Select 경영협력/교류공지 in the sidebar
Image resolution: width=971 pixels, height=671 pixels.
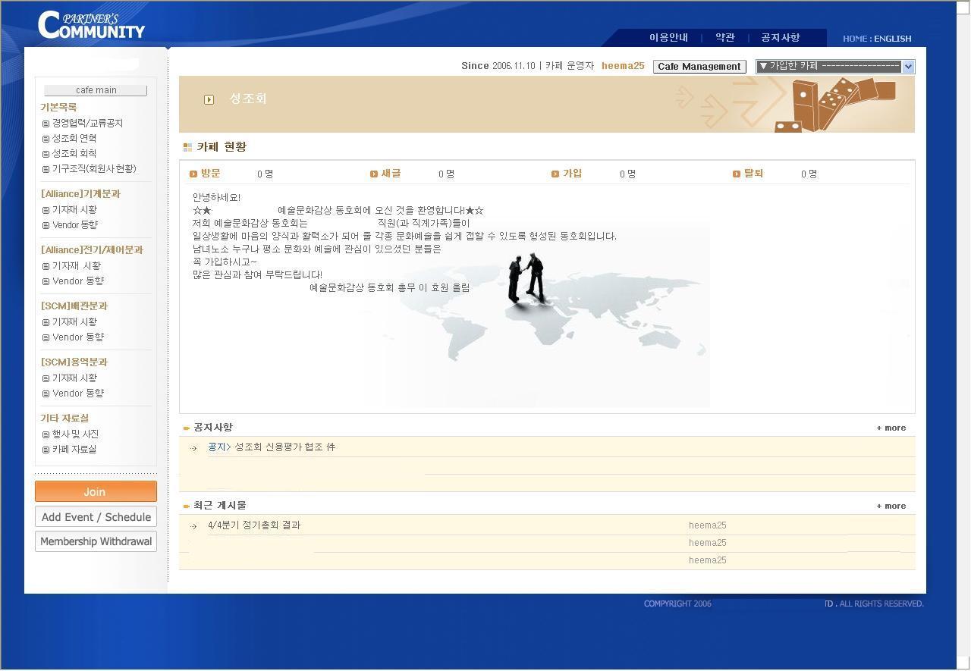(x=87, y=124)
